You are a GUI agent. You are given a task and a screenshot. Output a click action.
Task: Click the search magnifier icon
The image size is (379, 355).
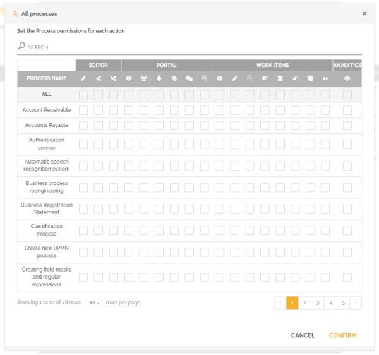click(x=21, y=46)
